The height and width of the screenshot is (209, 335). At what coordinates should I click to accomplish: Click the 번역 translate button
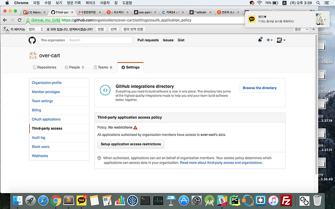114,29
